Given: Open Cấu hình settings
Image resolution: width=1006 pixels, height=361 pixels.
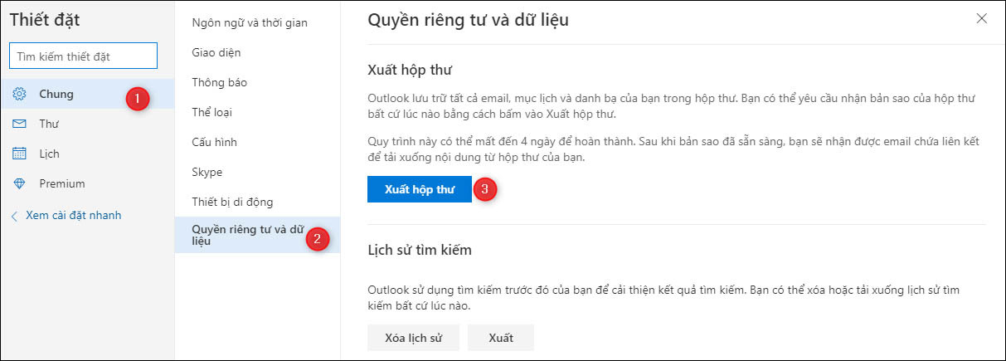Looking at the screenshot, I should [x=214, y=142].
